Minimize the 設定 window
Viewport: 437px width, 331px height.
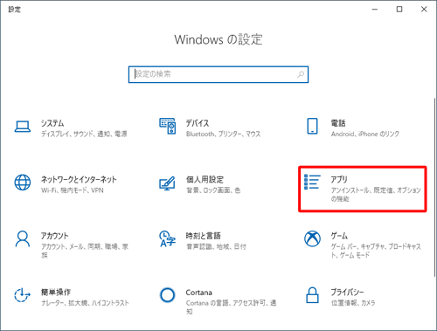(375, 10)
